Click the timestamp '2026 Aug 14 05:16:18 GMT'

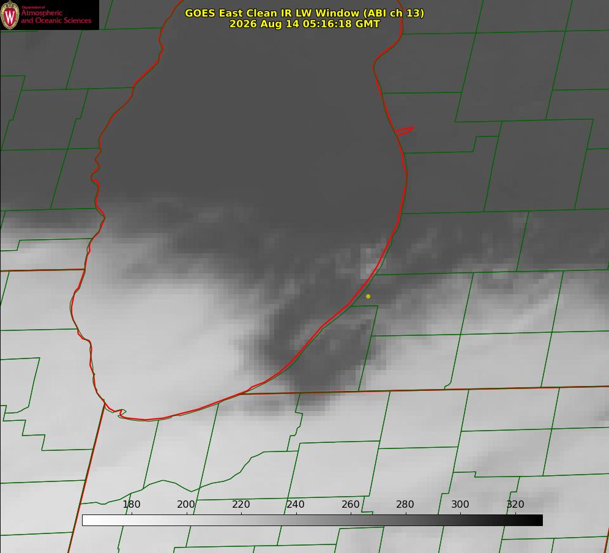(x=305, y=24)
